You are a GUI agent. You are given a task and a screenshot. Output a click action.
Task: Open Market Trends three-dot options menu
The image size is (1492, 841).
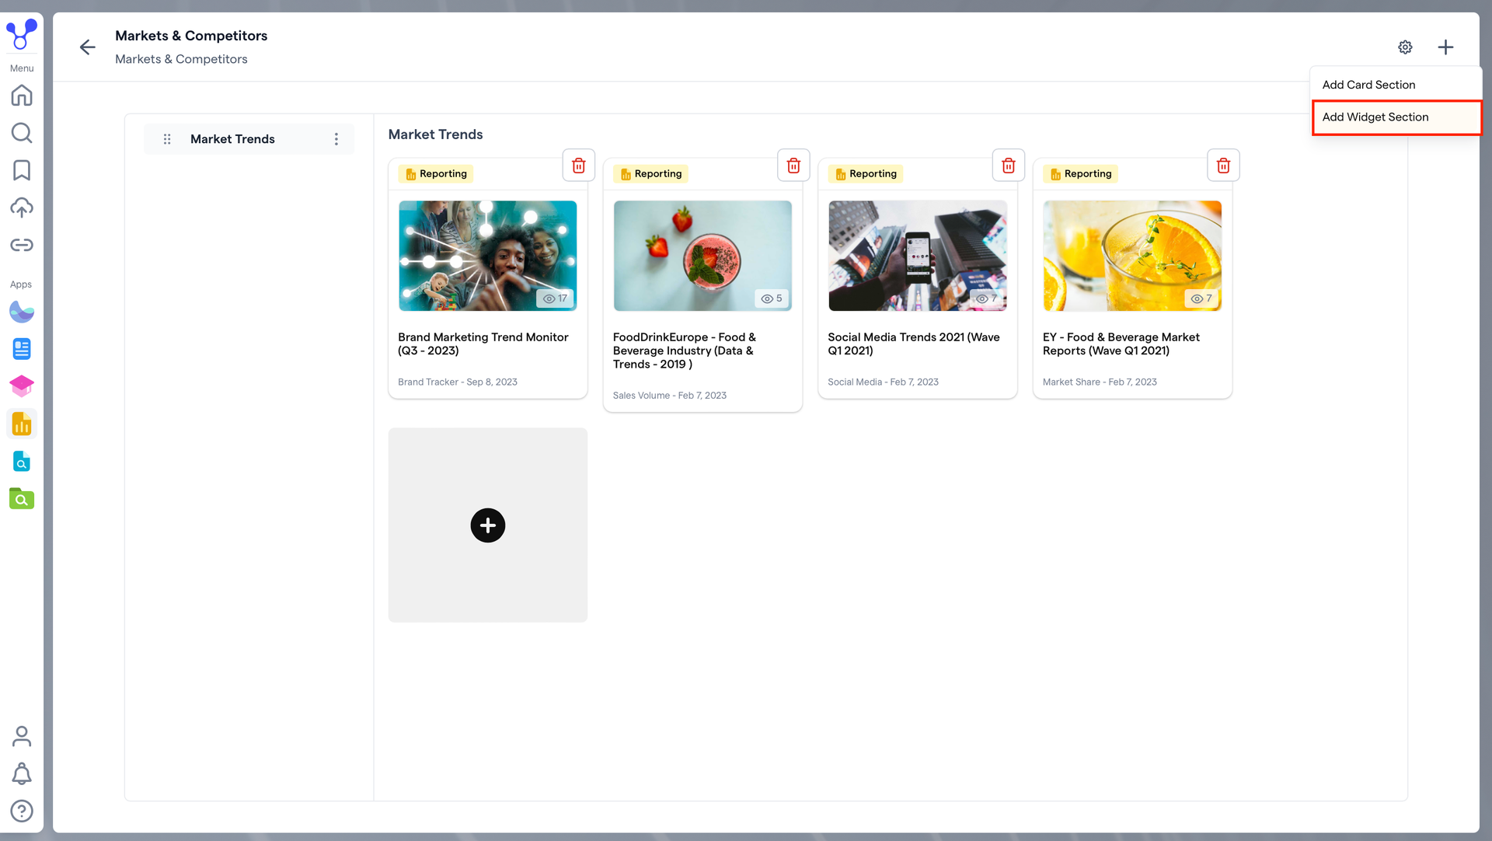coord(336,139)
